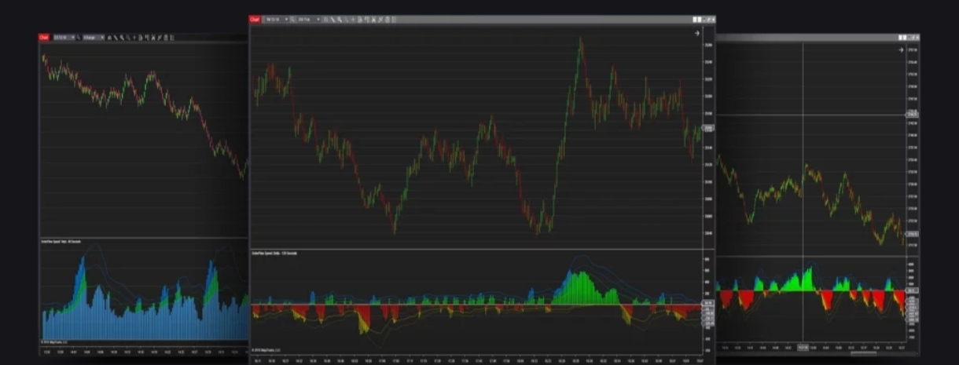Click magnifier search icon in center chart toolbar

coord(293,20)
